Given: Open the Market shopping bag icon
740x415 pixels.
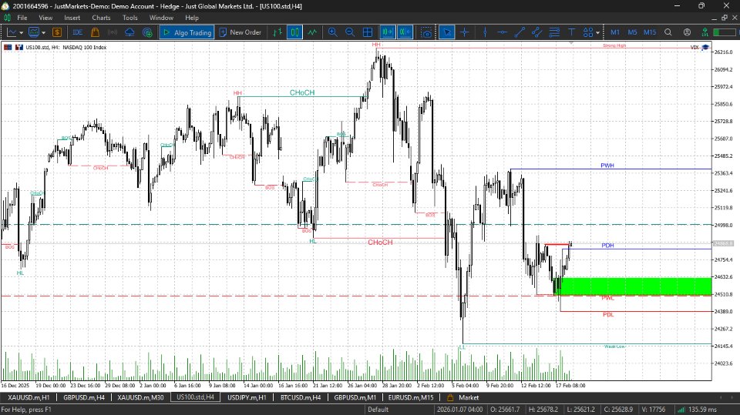Looking at the screenshot, I should point(95,32).
